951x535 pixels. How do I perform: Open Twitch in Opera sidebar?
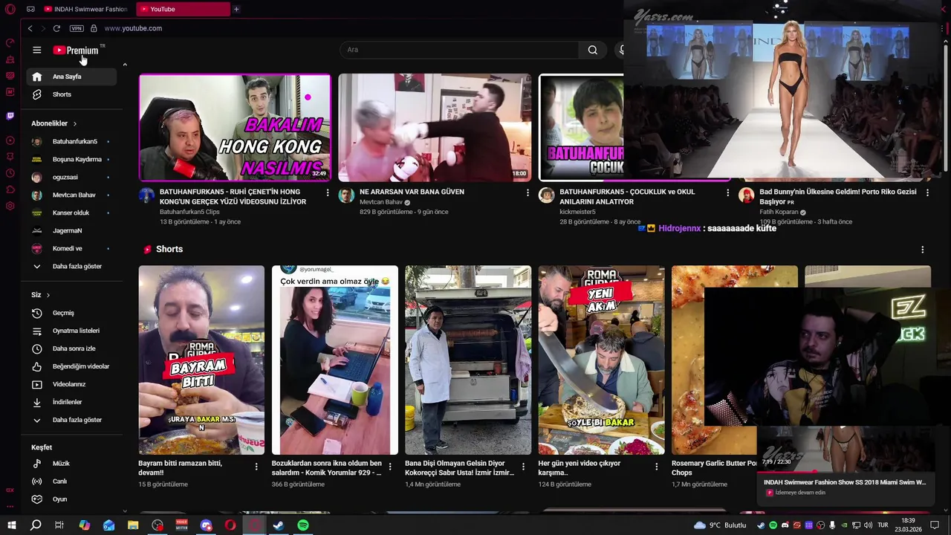point(10,116)
